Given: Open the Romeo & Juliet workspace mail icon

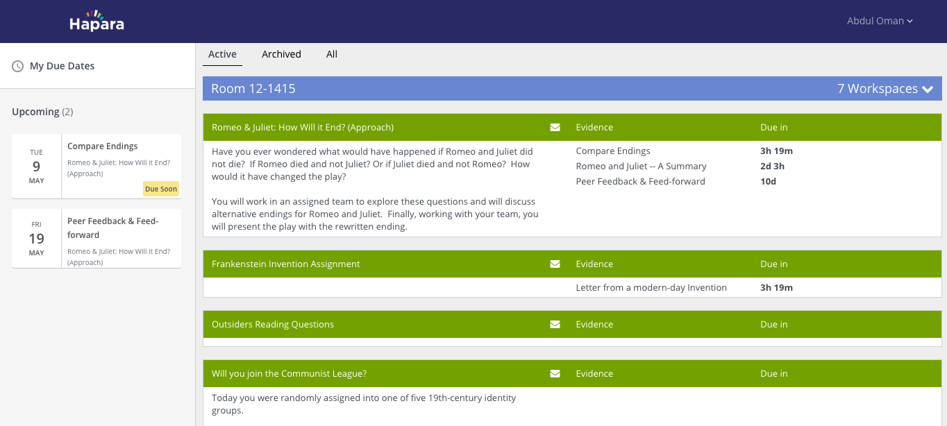Looking at the screenshot, I should [555, 128].
